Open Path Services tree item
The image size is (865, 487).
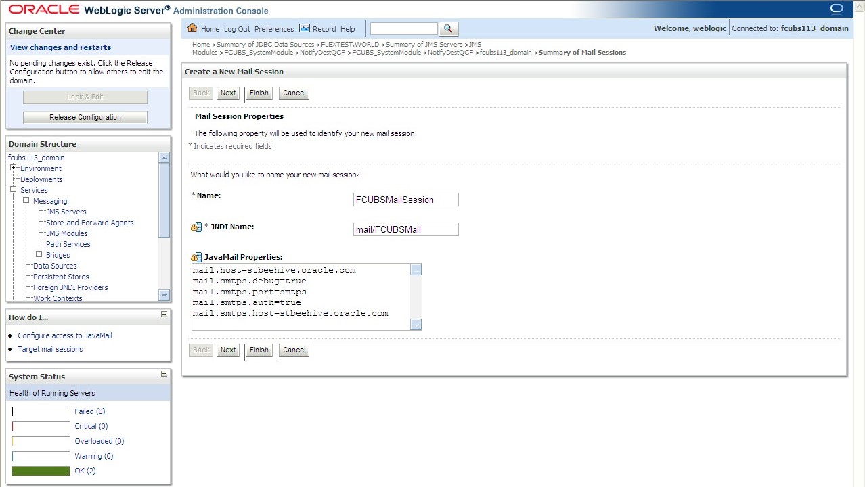68,244
